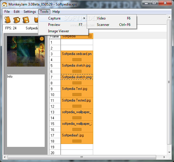Click the vertical scrollbar up arrow
Image resolution: width=174 pixels, height=162 pixels.
click(x=169, y=17)
